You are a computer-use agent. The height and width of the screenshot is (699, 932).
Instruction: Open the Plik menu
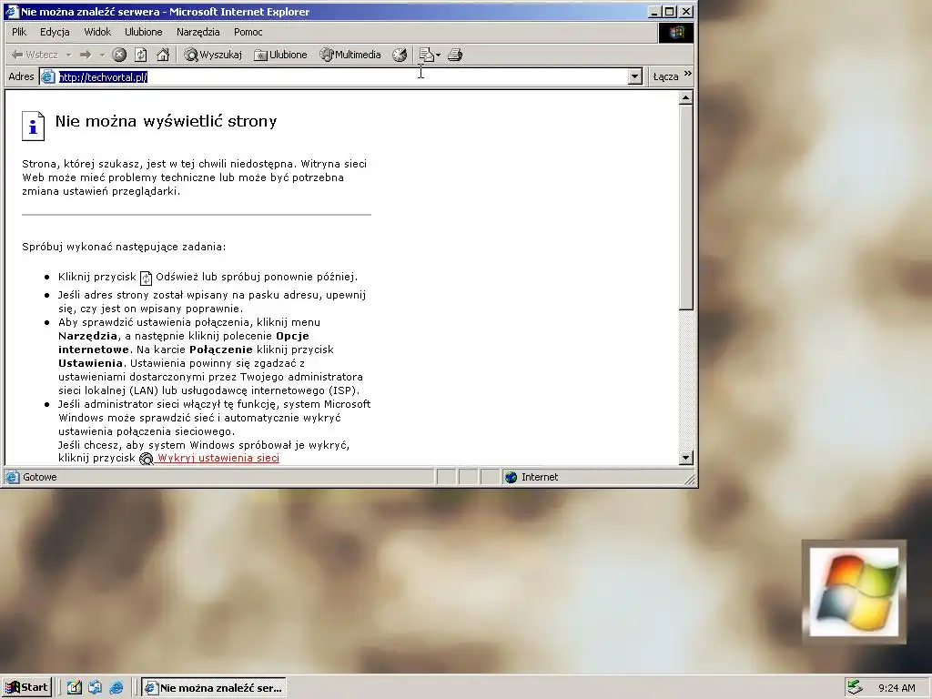(x=19, y=32)
